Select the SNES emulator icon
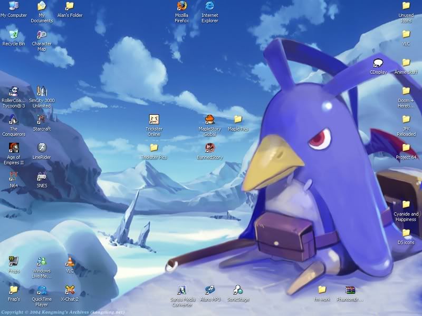Screen dimensions: 422x316 point(42,180)
